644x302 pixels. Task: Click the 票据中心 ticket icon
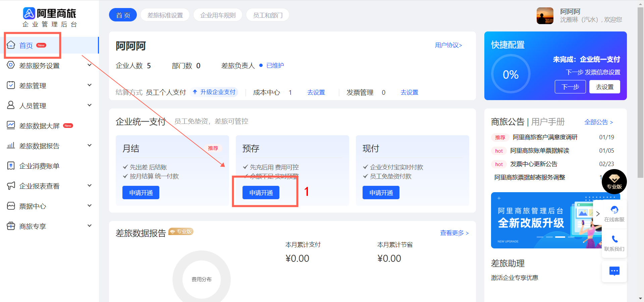(11, 206)
